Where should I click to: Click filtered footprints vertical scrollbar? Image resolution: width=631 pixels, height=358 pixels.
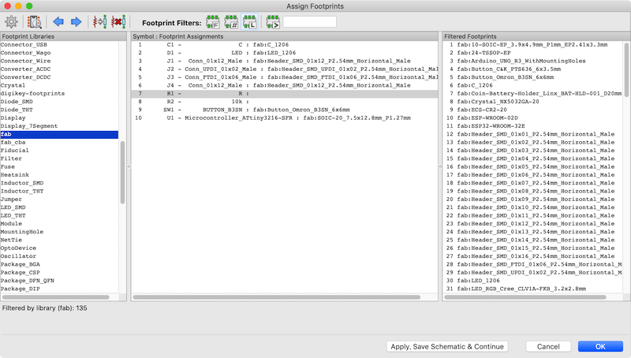point(626,69)
